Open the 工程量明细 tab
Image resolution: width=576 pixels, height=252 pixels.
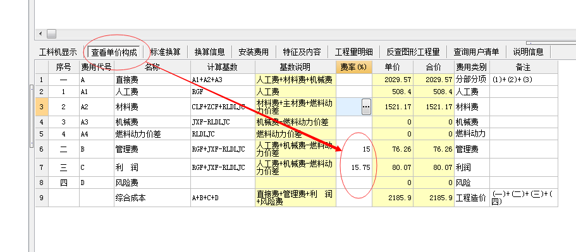pos(354,52)
